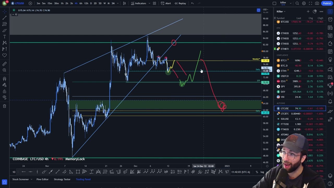Open the News panel in right sidebar
This screenshot has width=334, height=188.
click(330, 27)
